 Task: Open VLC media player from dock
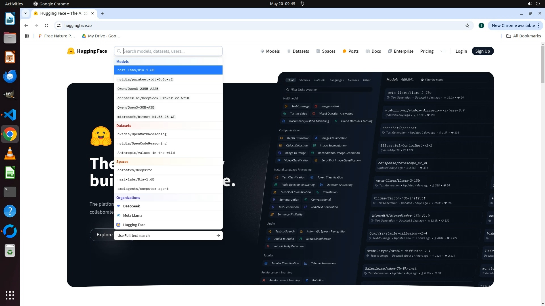tap(10, 154)
